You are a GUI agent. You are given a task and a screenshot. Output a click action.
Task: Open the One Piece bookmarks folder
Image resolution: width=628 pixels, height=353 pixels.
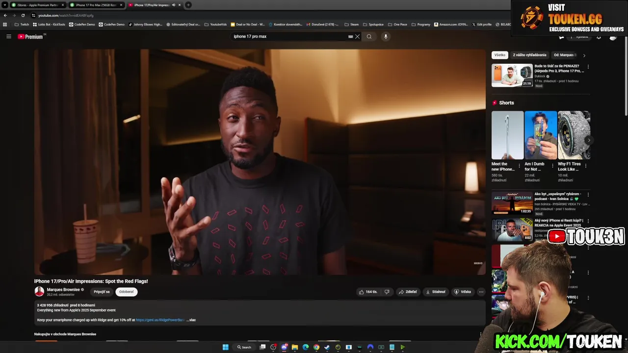[397, 24]
